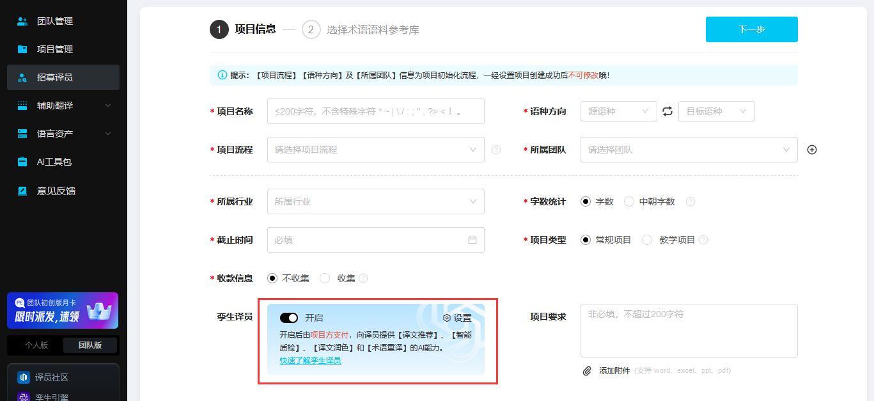Open the 源语种 dropdown

[x=618, y=111]
